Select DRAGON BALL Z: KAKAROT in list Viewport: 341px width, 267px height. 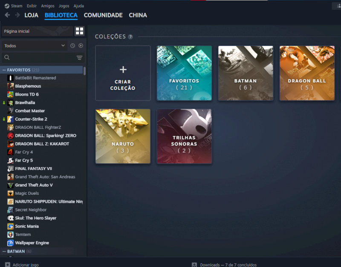point(42,144)
